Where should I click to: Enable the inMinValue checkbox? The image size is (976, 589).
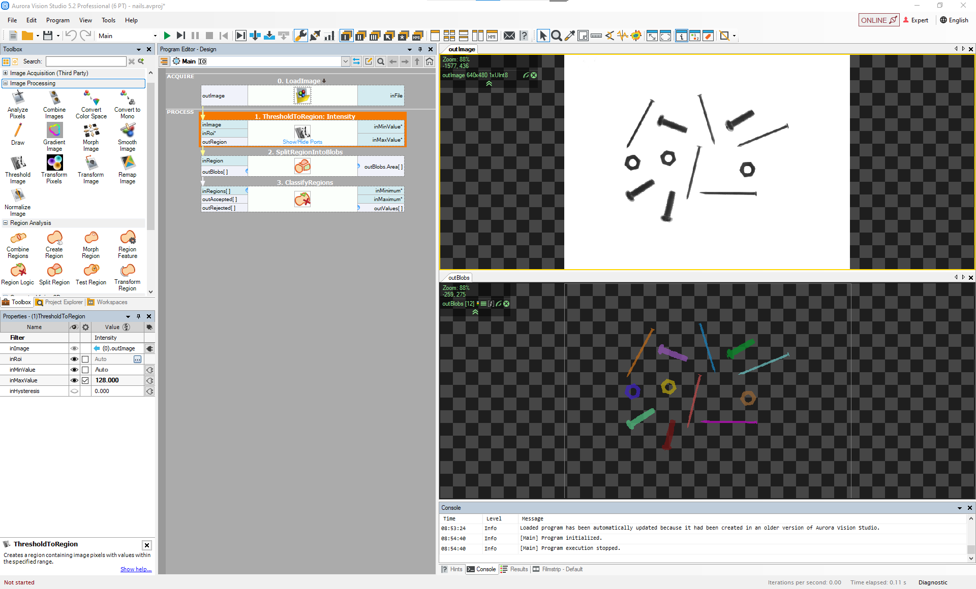tap(85, 370)
